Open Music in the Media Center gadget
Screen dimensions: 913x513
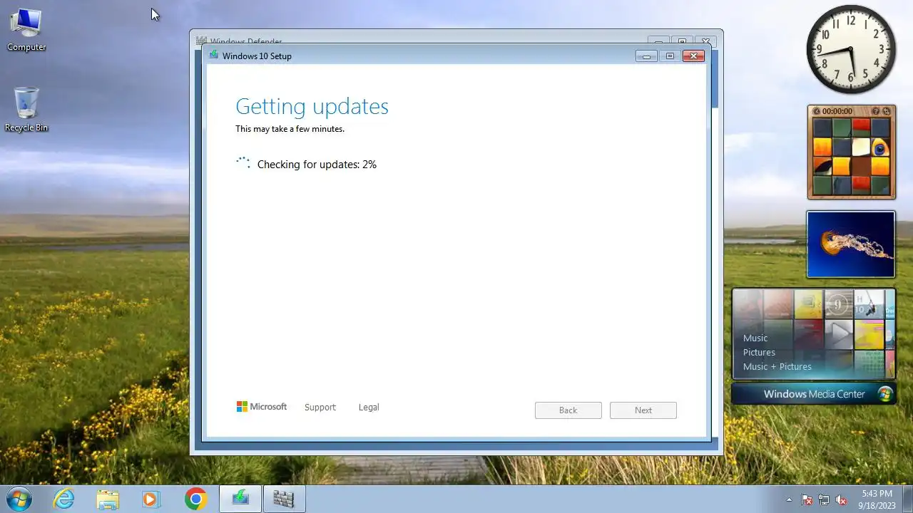pos(755,338)
